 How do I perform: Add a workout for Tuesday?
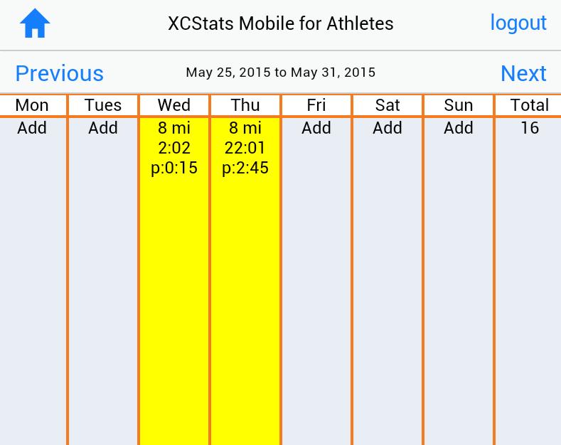[x=103, y=128]
